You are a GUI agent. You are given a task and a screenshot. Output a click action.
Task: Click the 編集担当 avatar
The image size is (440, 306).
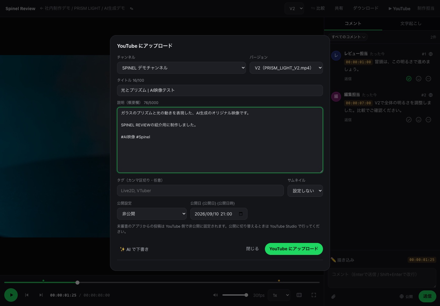point(336,97)
